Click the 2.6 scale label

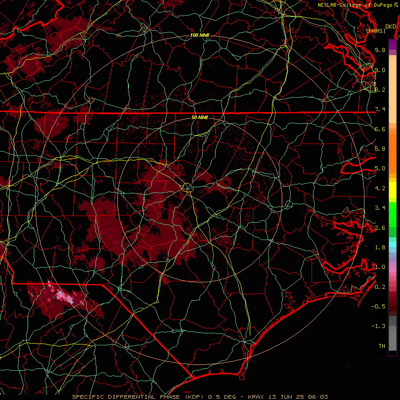point(380,228)
